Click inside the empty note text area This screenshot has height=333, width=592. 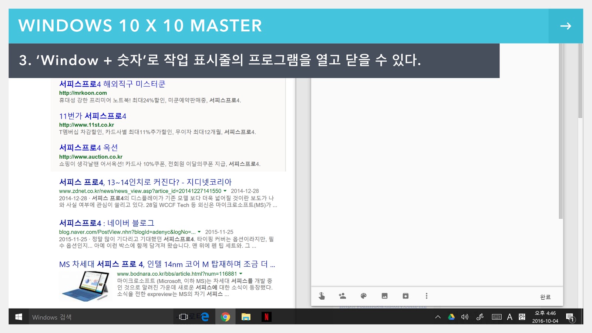[435, 181]
